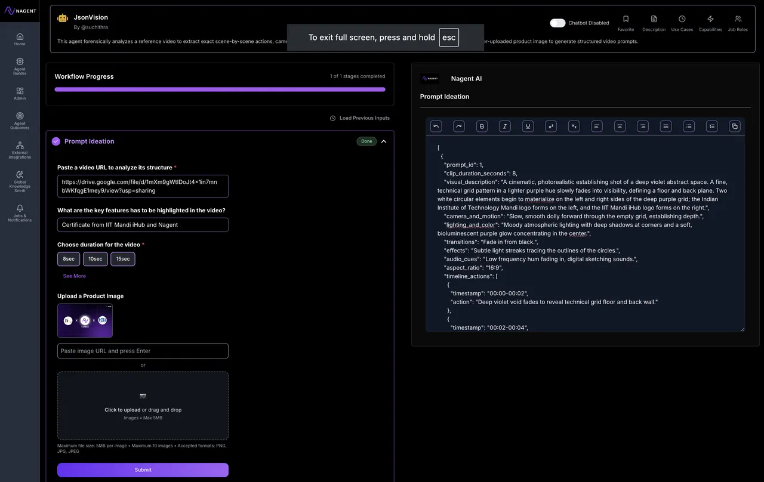Screen dimensions: 764x482
Task: Click the superscript formatting icon
Action: click(x=551, y=126)
